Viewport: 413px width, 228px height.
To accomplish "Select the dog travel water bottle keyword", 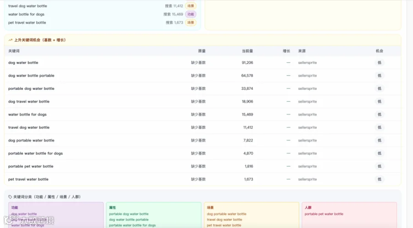I will [x=29, y=101].
